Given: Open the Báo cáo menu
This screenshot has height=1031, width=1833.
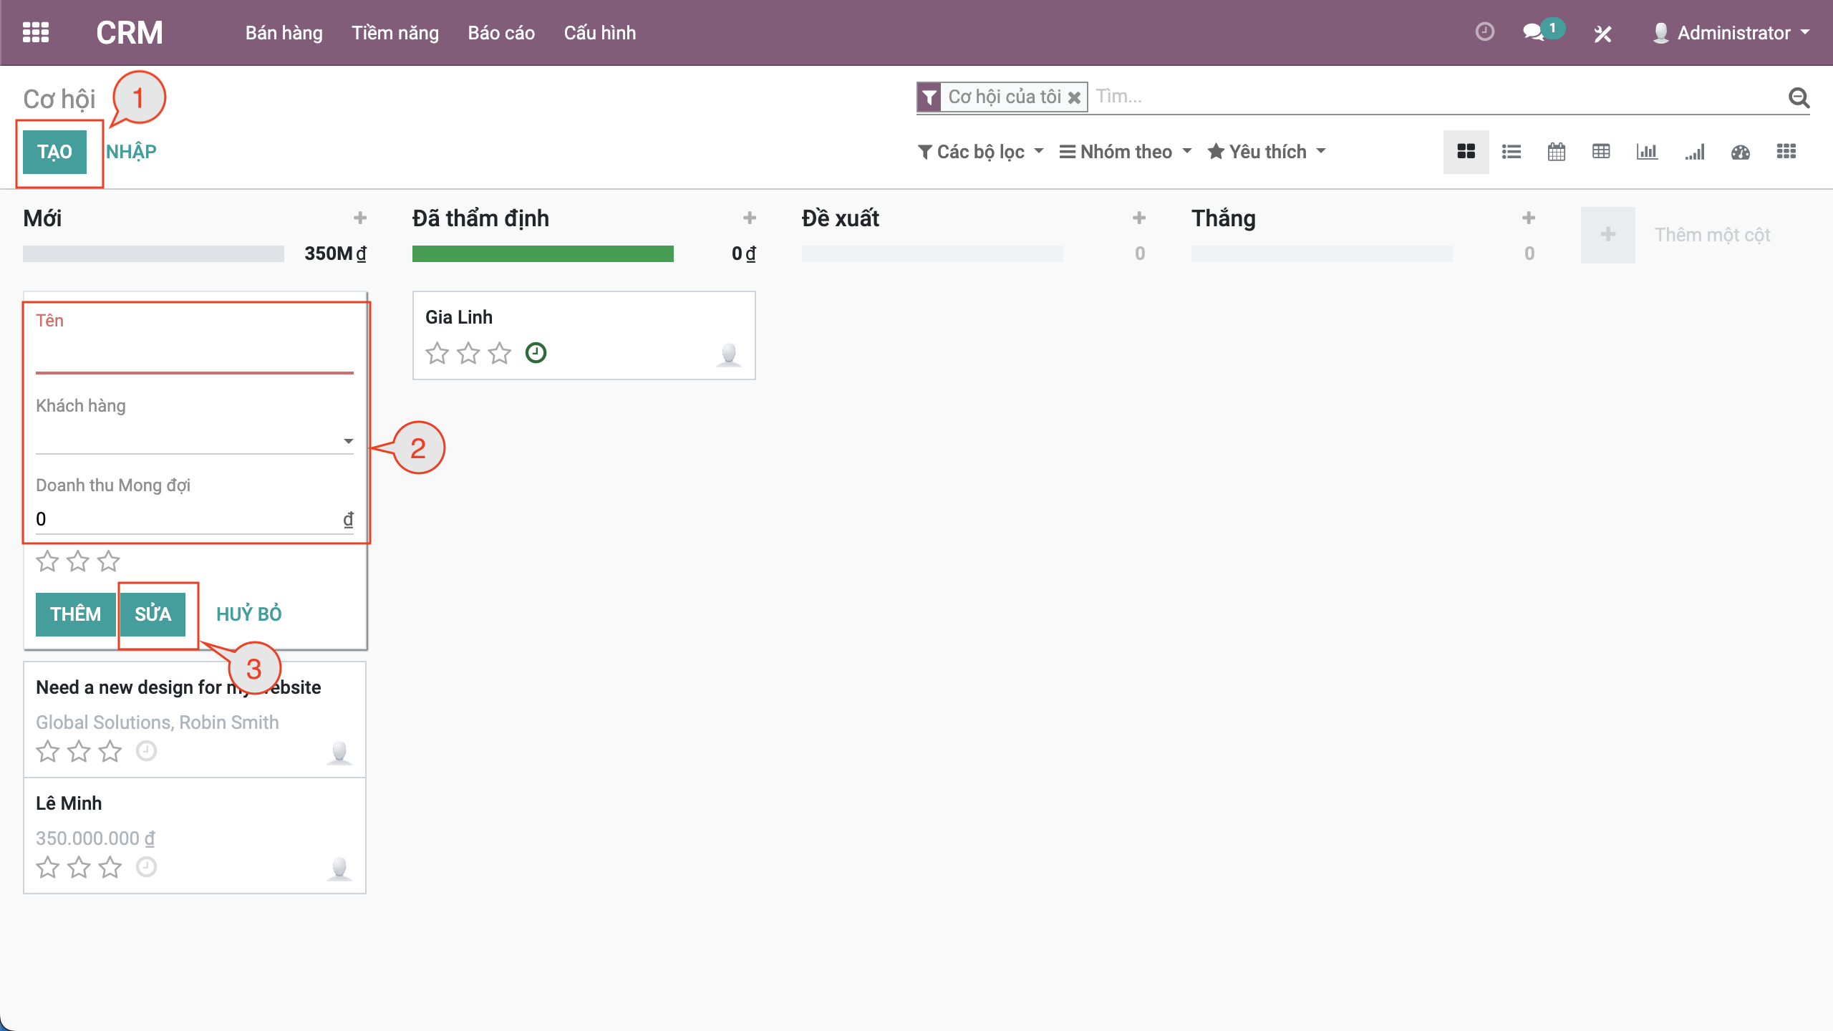Looking at the screenshot, I should click(501, 33).
